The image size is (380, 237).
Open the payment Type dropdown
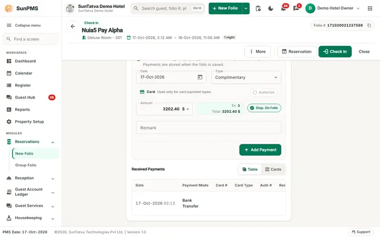246,77
